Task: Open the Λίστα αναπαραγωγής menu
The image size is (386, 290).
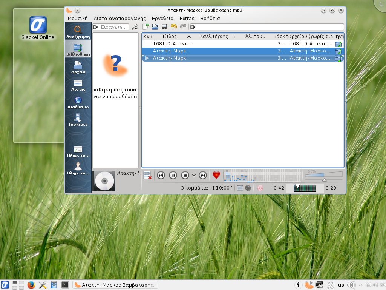Action: click(x=119, y=19)
